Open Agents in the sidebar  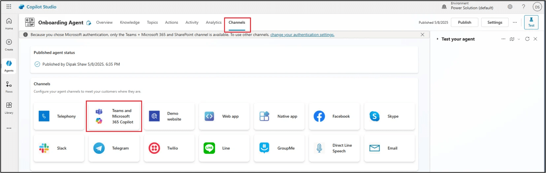coord(9,66)
